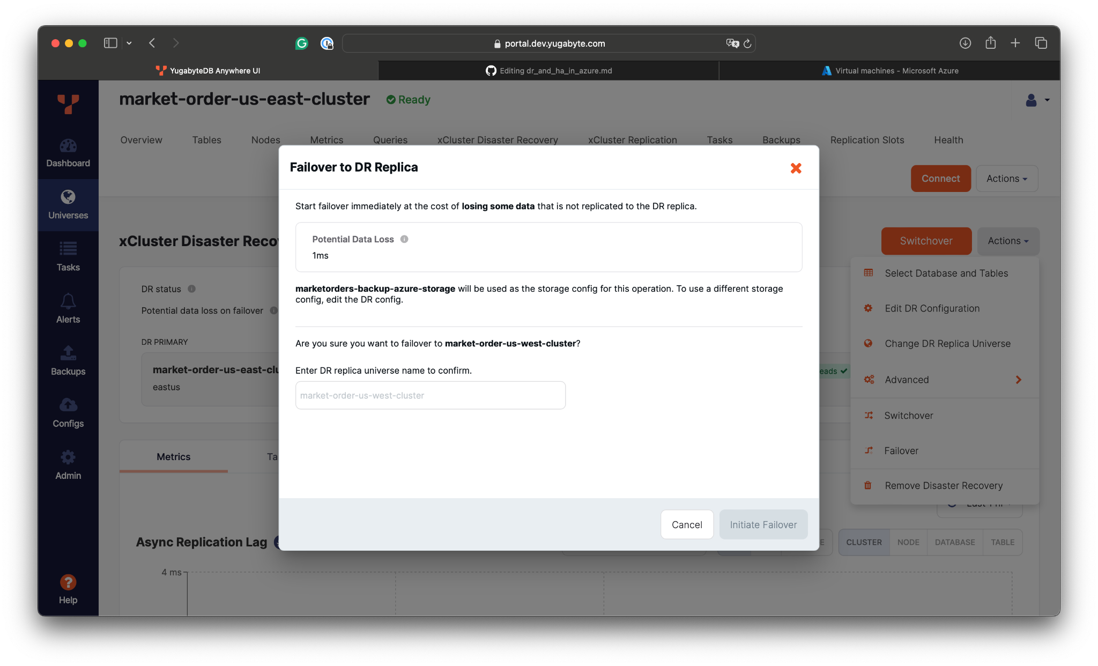1098x666 pixels.
Task: Select the NODE metrics view toggle
Action: coord(908,542)
